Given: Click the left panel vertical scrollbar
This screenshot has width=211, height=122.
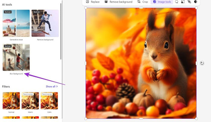Looking at the screenshot, I should click(61, 30).
